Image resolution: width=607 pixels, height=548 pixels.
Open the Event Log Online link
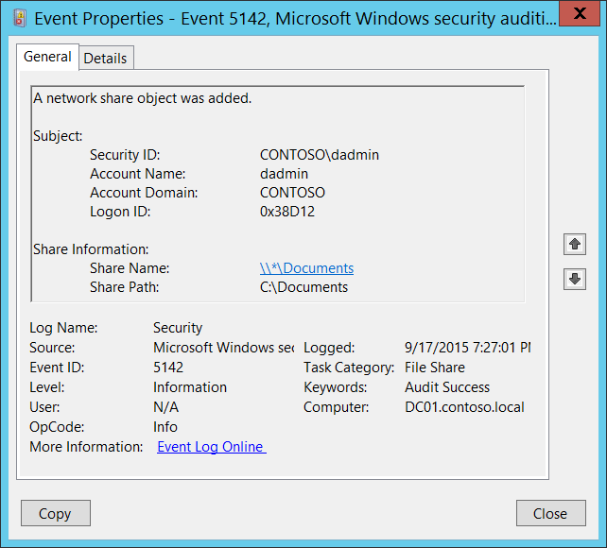click(x=211, y=447)
